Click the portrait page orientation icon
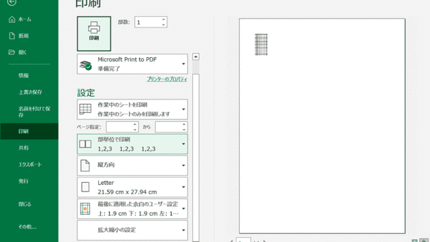 pos(85,165)
